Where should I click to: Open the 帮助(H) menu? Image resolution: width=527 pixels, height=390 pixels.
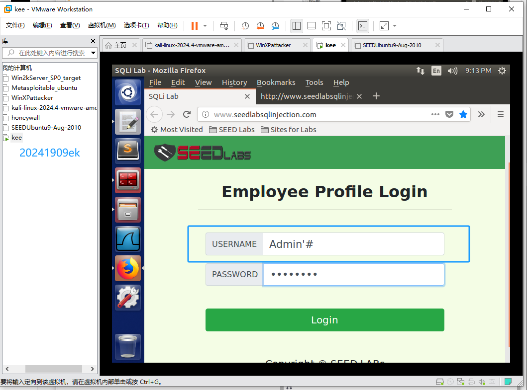pyautogui.click(x=167, y=25)
